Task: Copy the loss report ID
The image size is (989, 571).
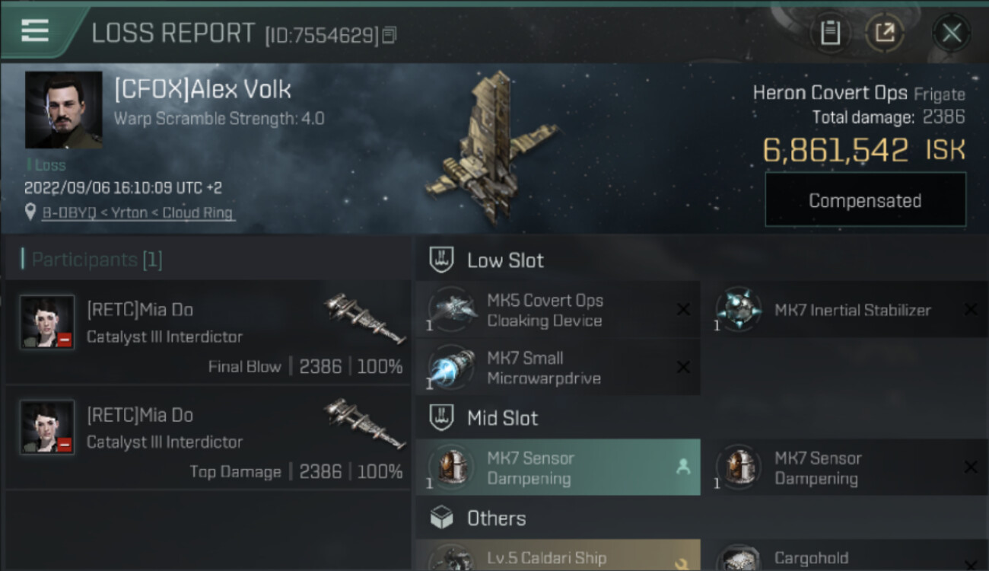Action: [390, 35]
